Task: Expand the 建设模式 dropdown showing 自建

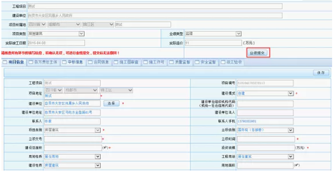Action: (265, 93)
